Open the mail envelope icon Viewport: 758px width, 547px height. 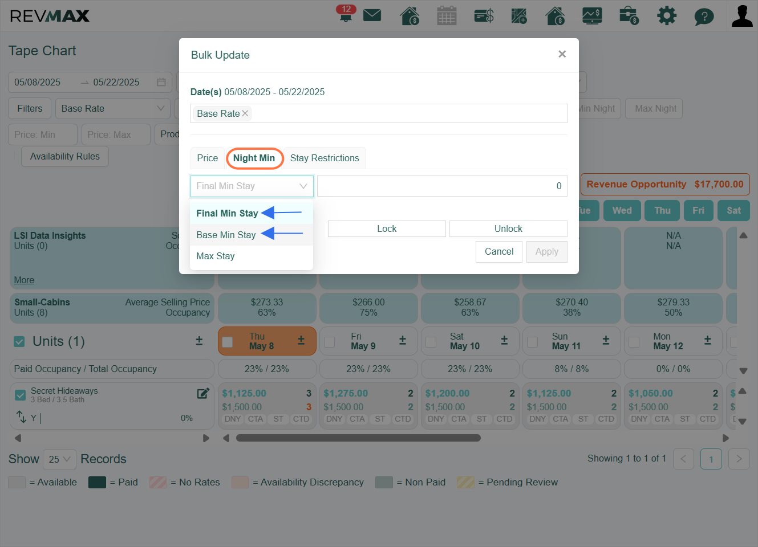[372, 15]
